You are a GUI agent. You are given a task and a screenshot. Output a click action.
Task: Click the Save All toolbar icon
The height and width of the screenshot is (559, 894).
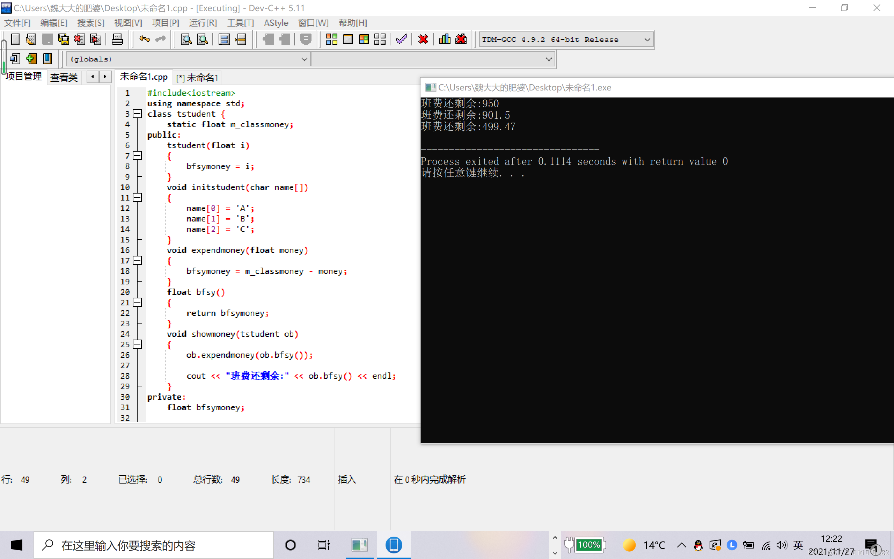pos(64,39)
